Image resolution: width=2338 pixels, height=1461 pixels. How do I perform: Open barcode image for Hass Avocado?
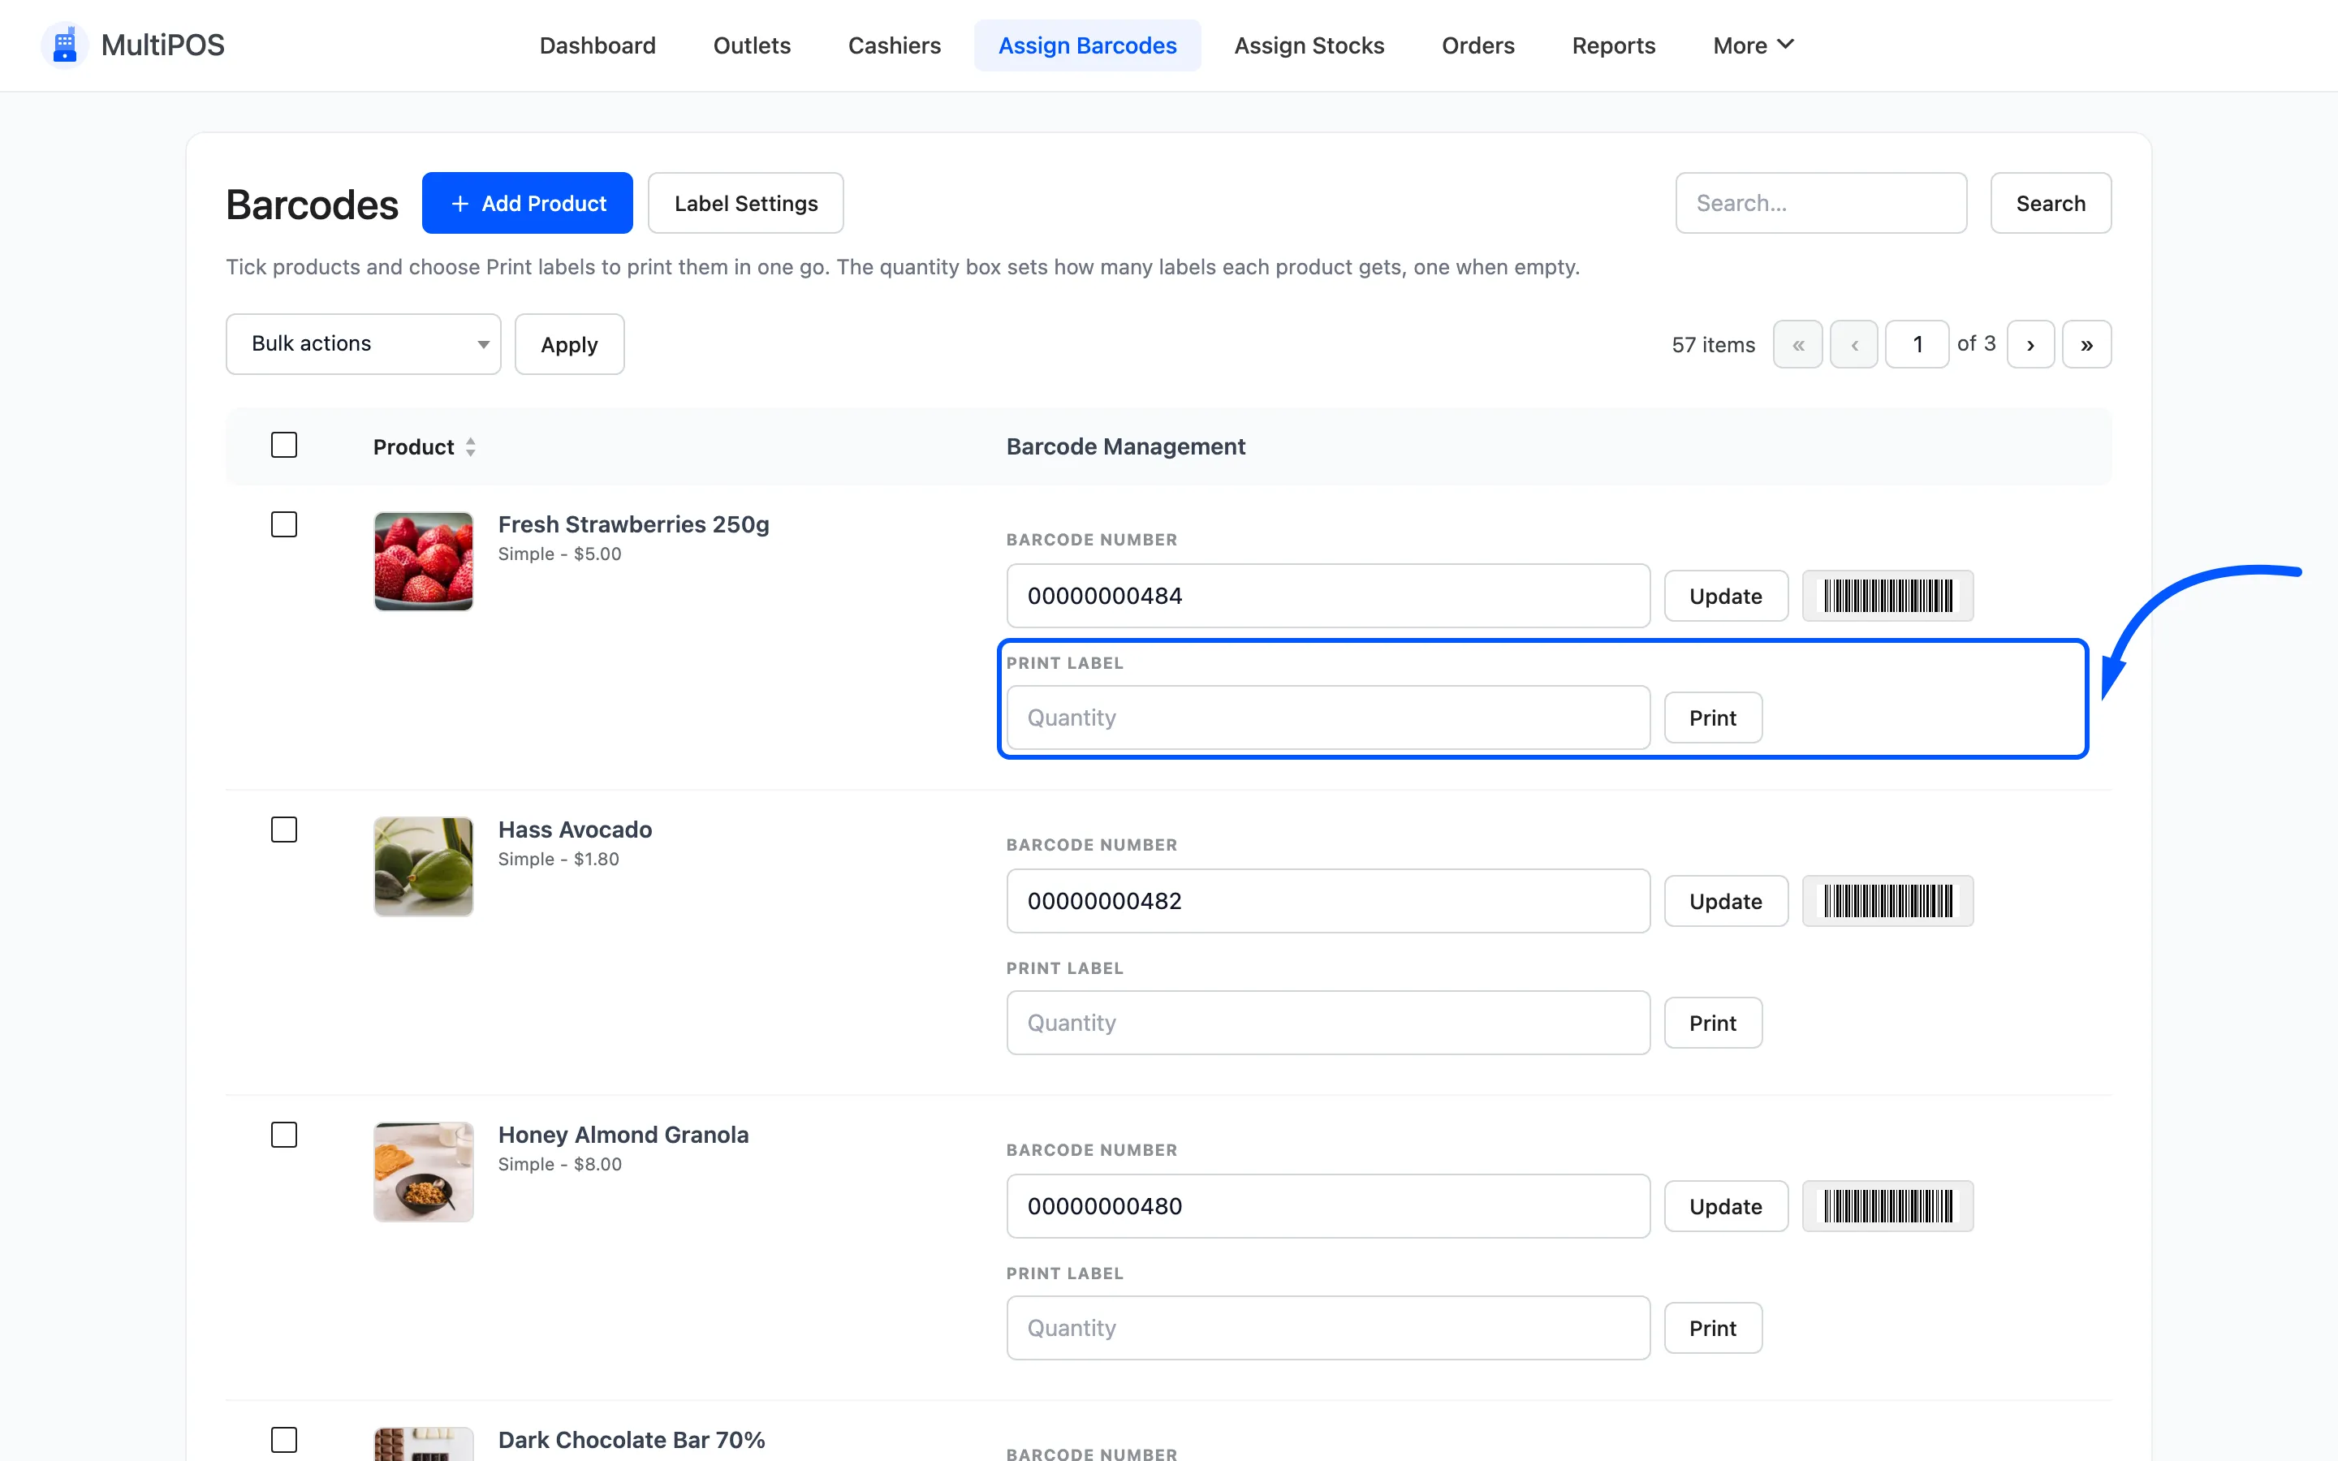pyautogui.click(x=1887, y=902)
